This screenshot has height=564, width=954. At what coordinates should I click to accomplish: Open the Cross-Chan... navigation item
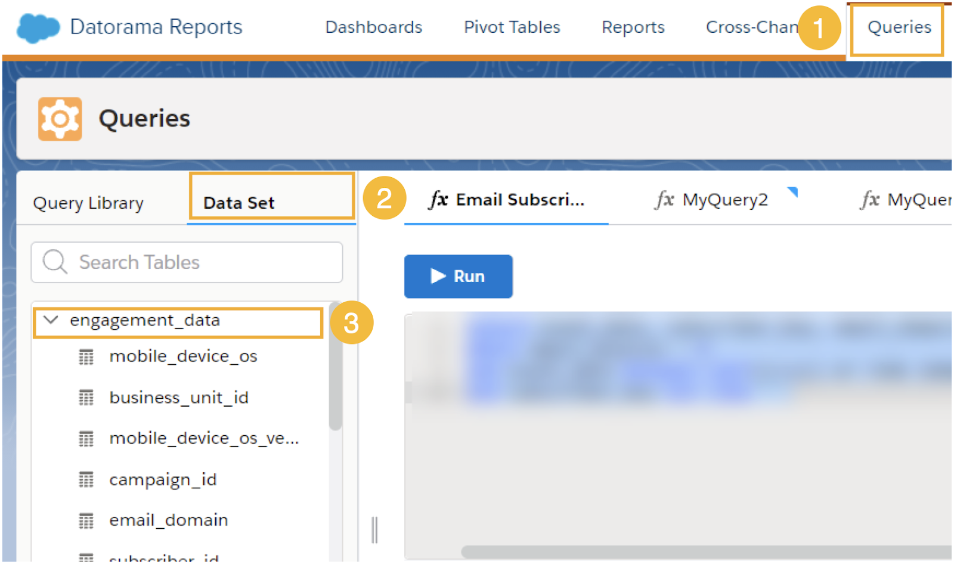click(752, 27)
